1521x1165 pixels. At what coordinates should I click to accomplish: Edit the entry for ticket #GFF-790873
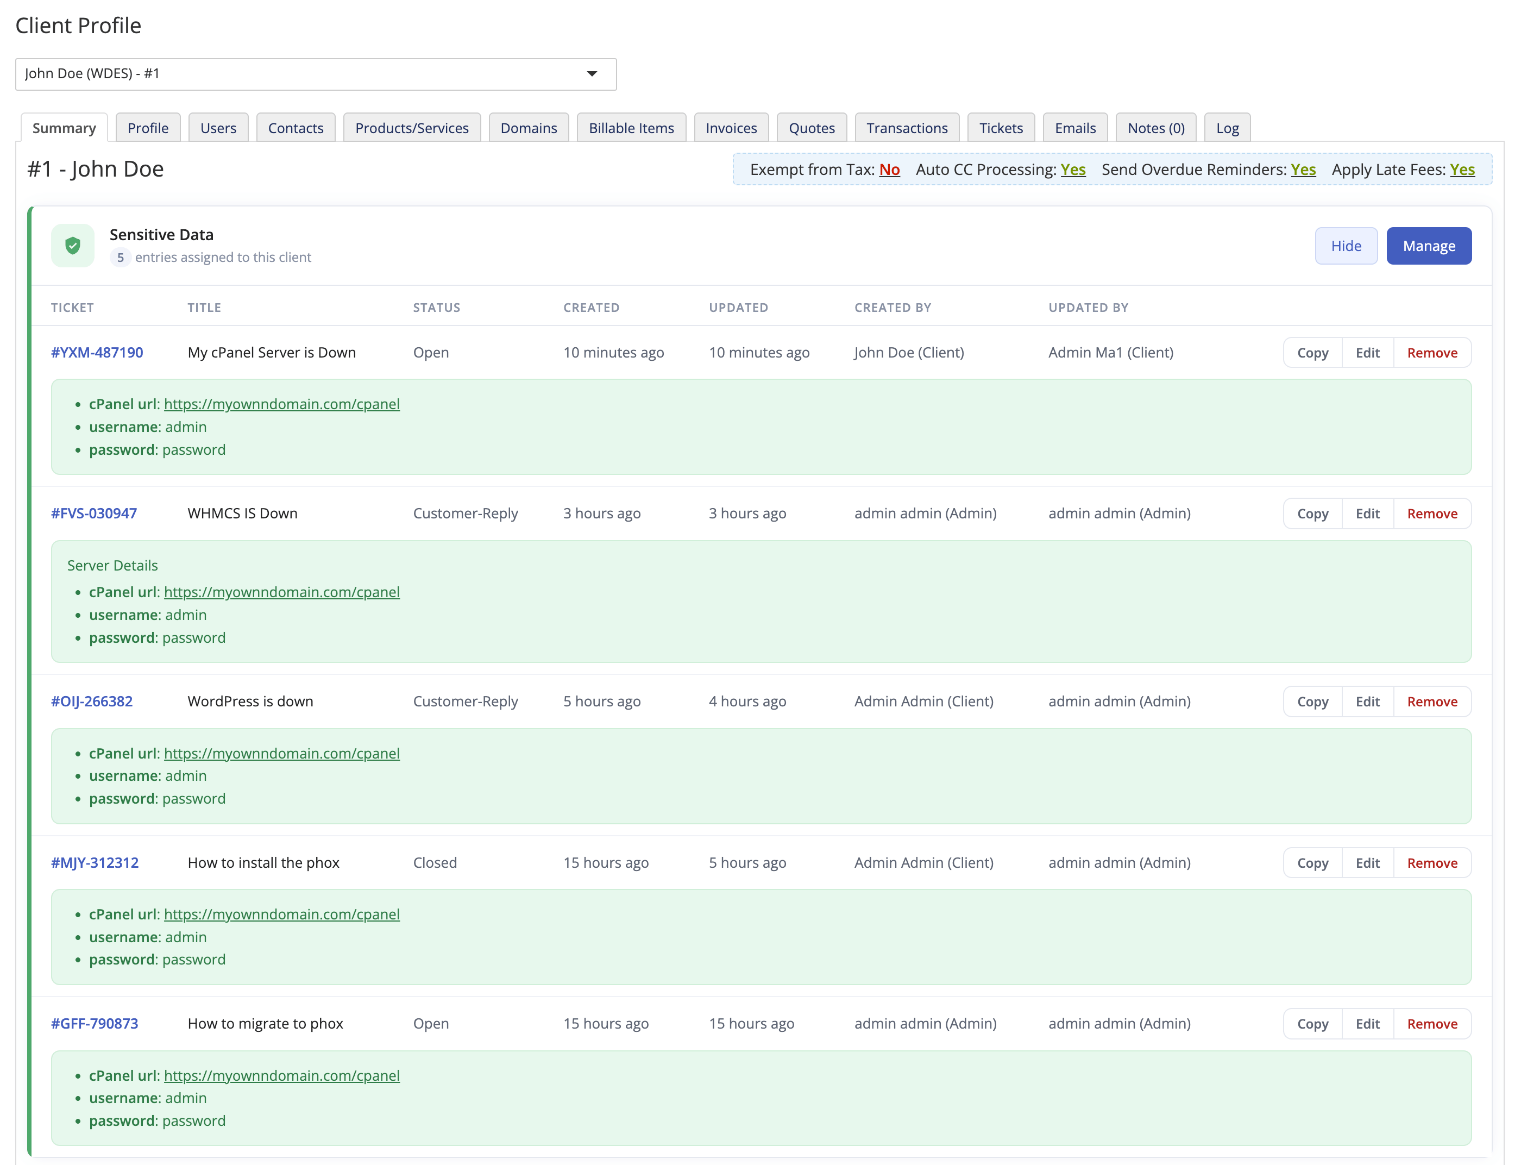pos(1367,1024)
